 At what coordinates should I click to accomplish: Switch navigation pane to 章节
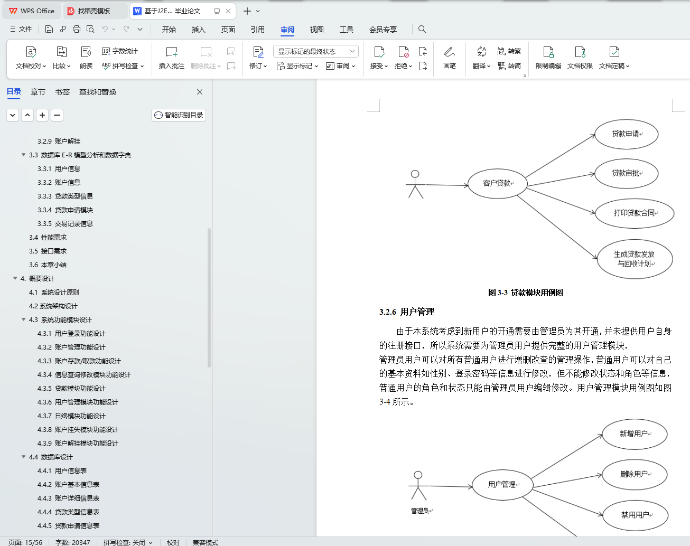click(38, 92)
